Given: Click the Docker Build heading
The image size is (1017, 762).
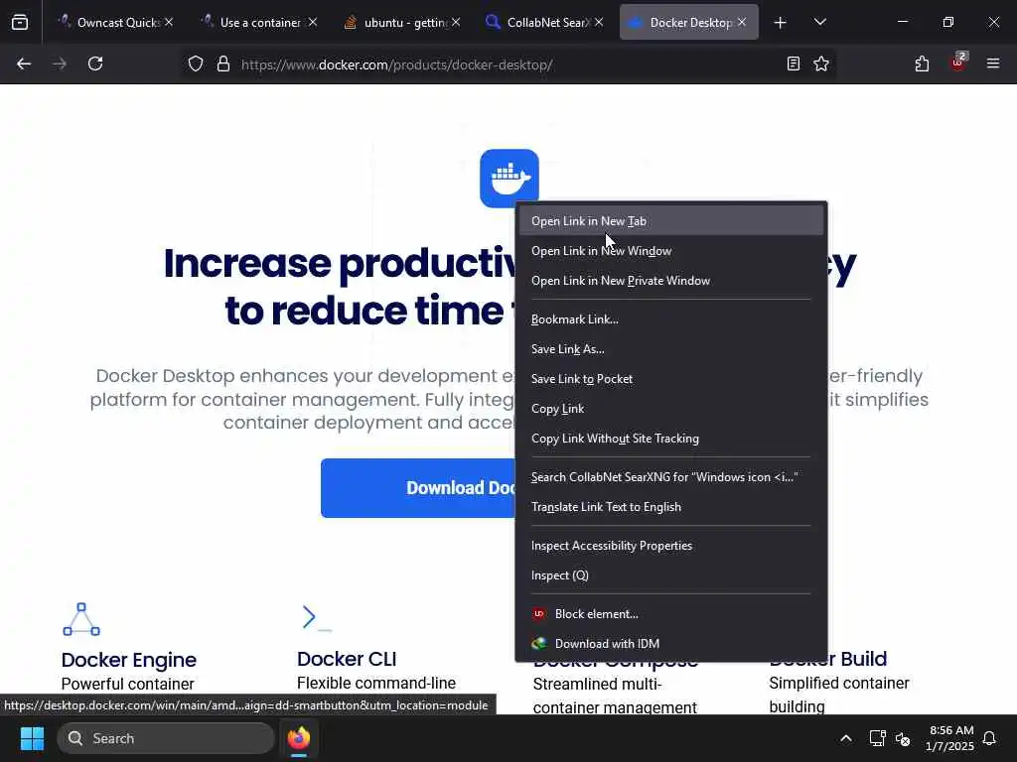Looking at the screenshot, I should click(827, 659).
